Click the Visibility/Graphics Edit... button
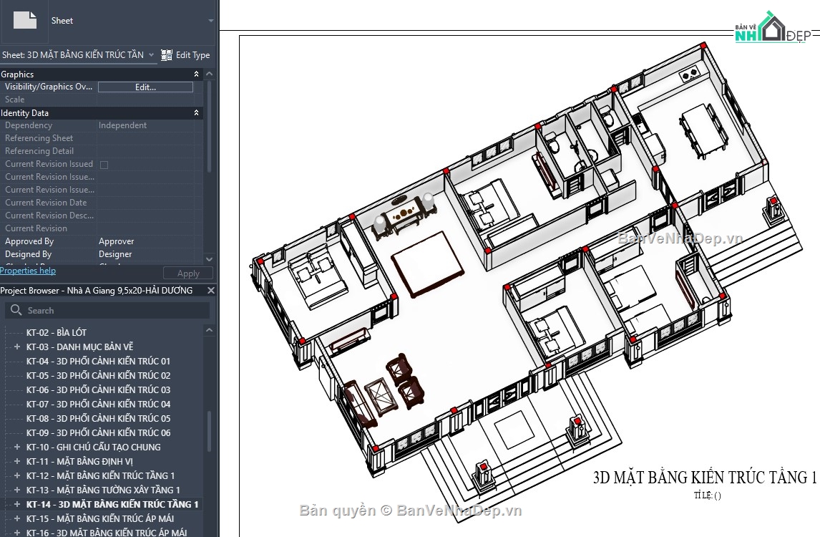The height and width of the screenshot is (537, 820). point(145,87)
